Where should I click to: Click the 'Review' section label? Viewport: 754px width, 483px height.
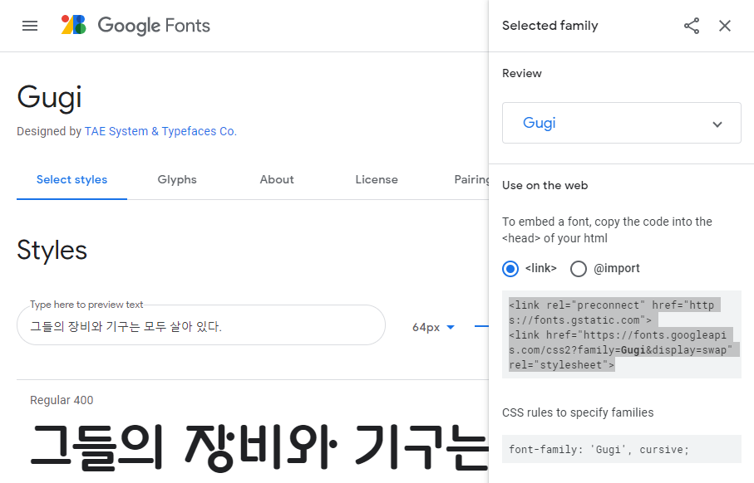point(522,74)
